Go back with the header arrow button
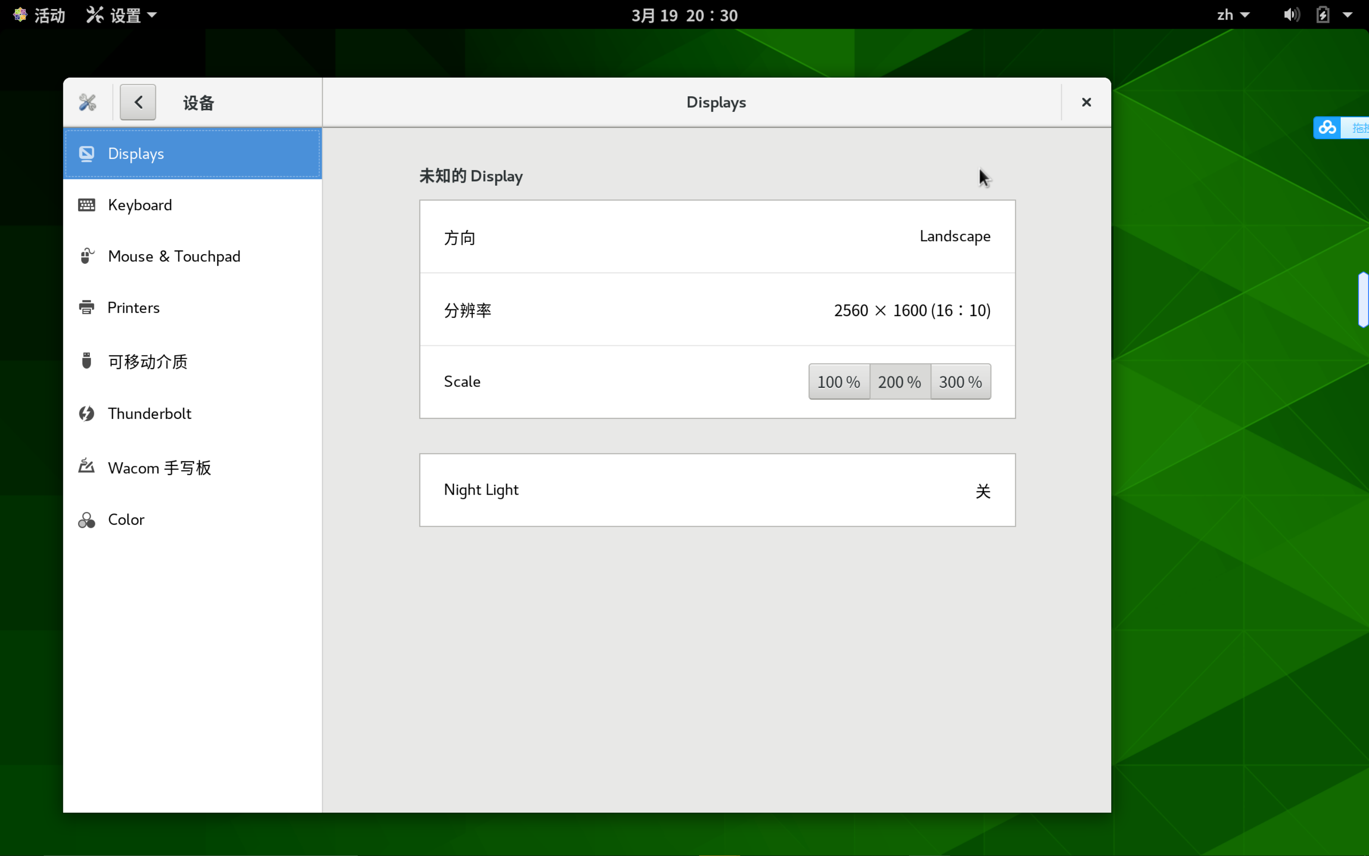The height and width of the screenshot is (856, 1369). coord(137,103)
